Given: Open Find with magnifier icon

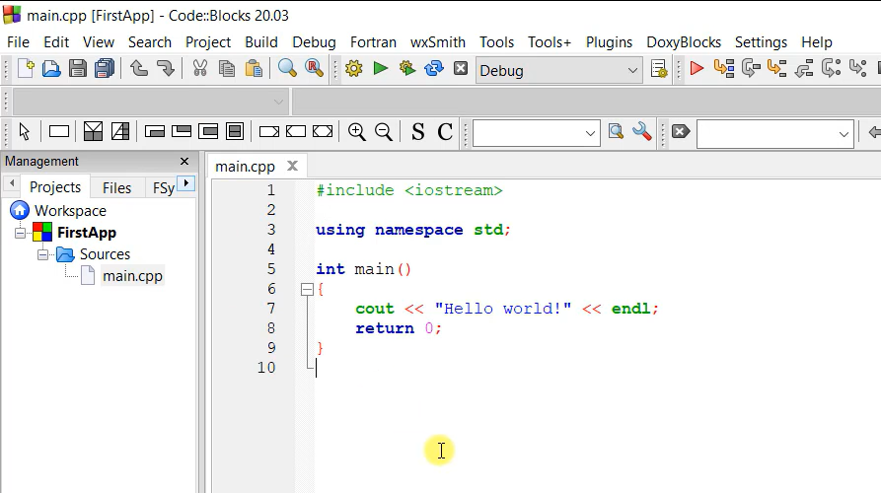Looking at the screenshot, I should (x=287, y=69).
